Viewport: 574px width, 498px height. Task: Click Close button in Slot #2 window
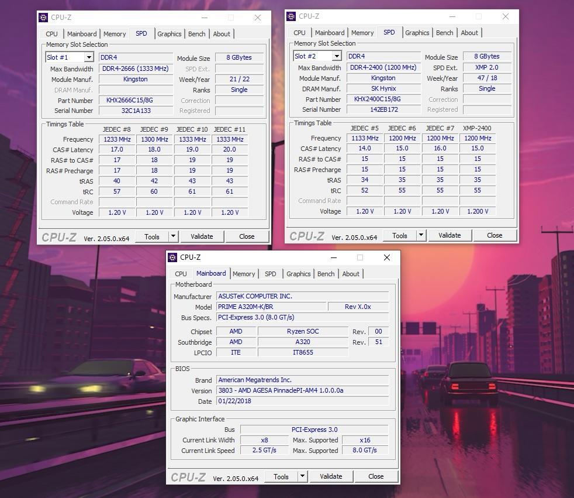point(495,235)
